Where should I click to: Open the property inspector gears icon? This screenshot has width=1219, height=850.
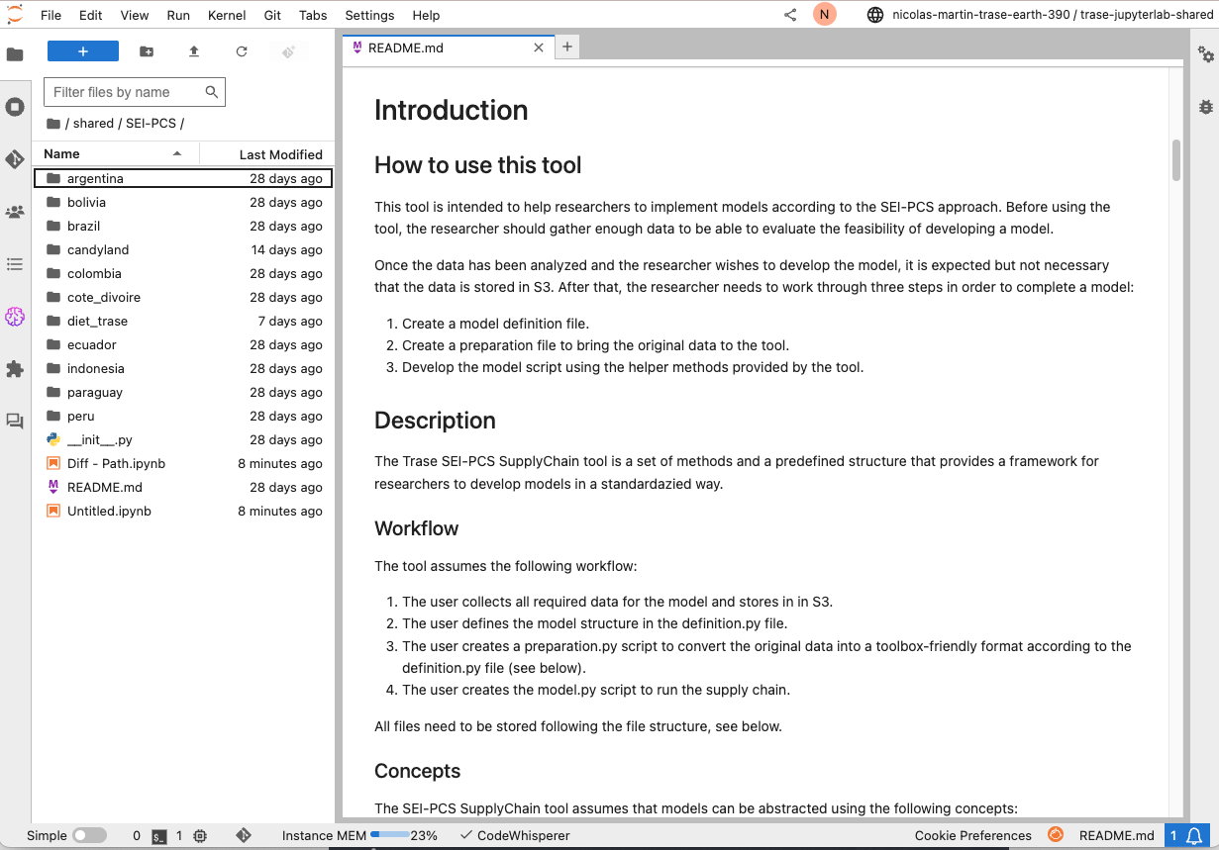point(1205,54)
